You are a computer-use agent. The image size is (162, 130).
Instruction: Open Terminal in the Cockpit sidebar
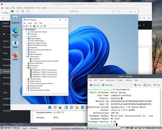tap(5, 111)
